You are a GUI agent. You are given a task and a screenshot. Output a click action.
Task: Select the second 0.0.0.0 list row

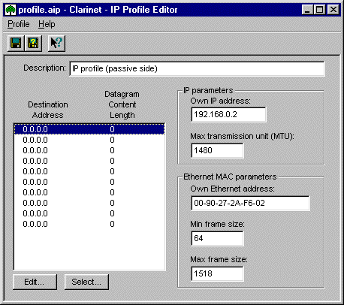[x=89, y=140]
